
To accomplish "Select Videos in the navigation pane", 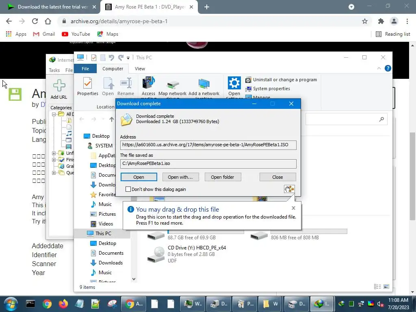I will pos(102,224).
